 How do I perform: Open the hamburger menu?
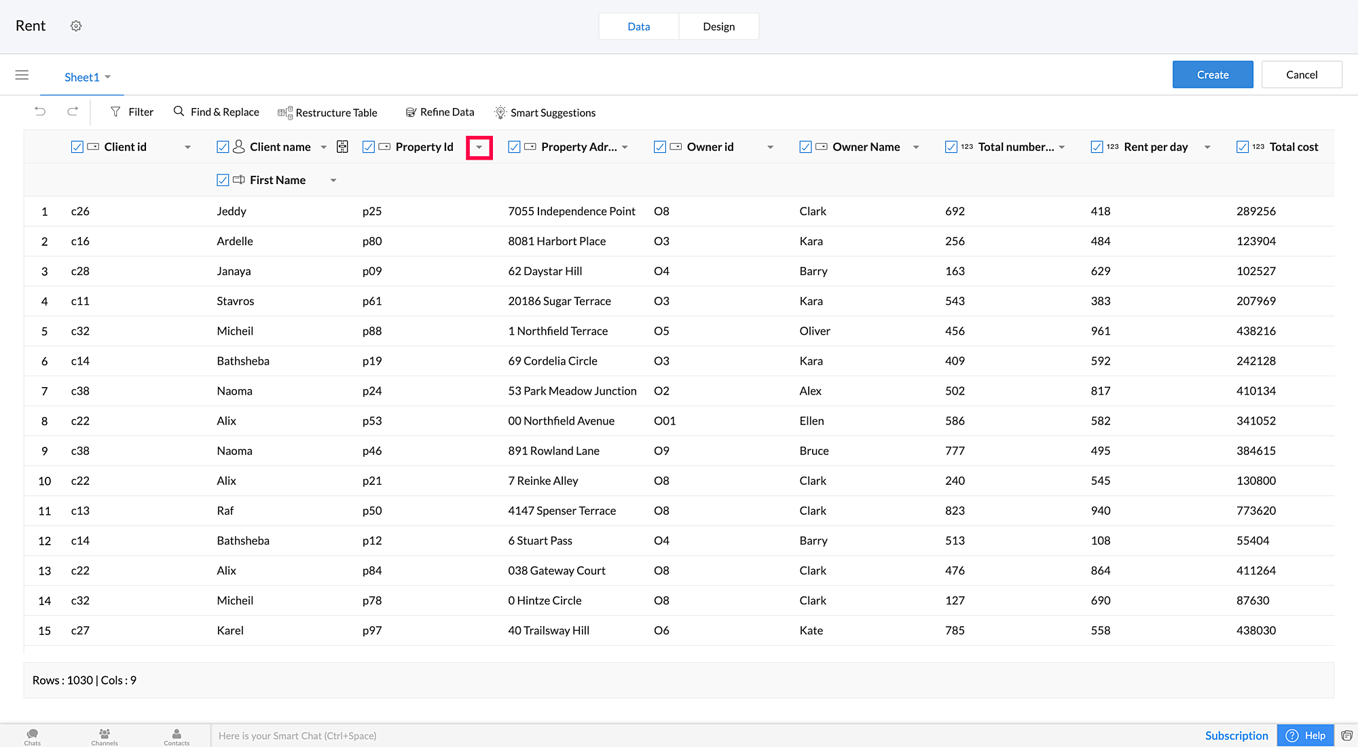click(22, 75)
